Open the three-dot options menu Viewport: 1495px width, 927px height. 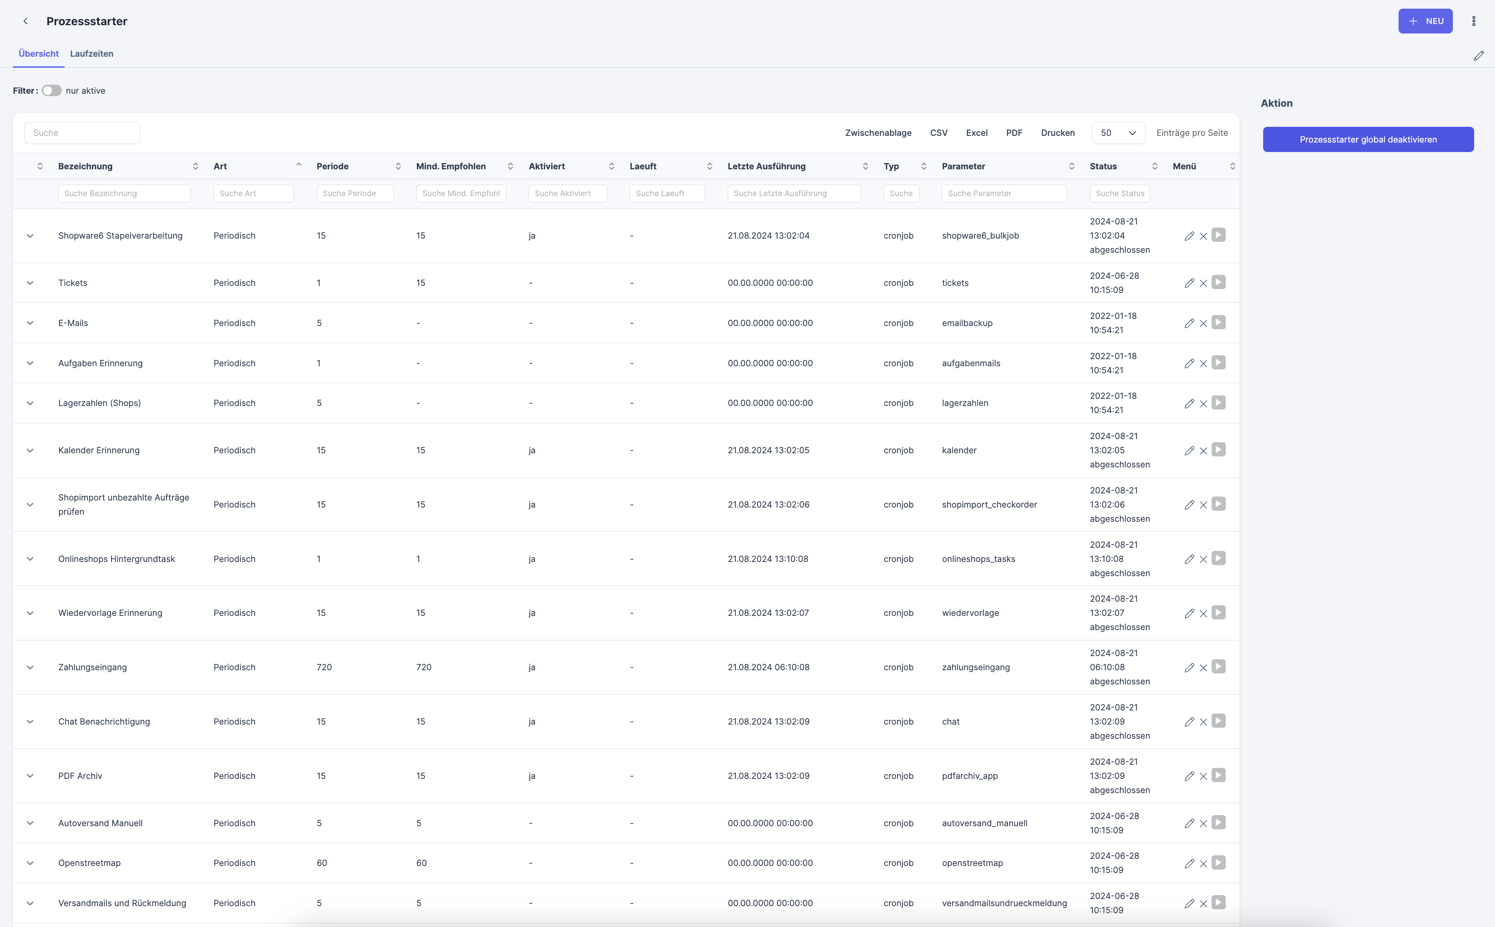pyautogui.click(x=1474, y=21)
